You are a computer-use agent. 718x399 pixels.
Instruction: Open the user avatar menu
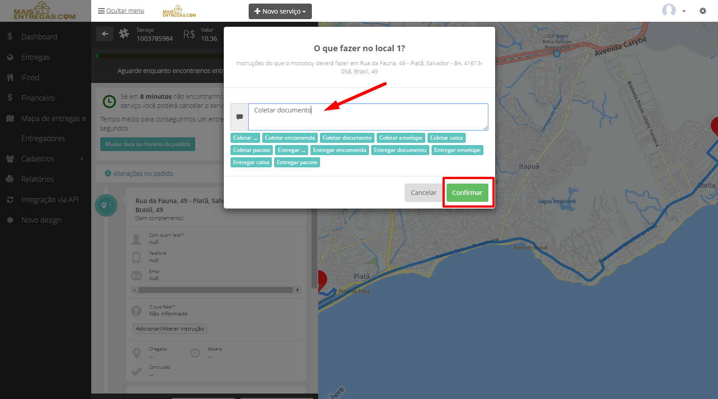click(x=674, y=10)
